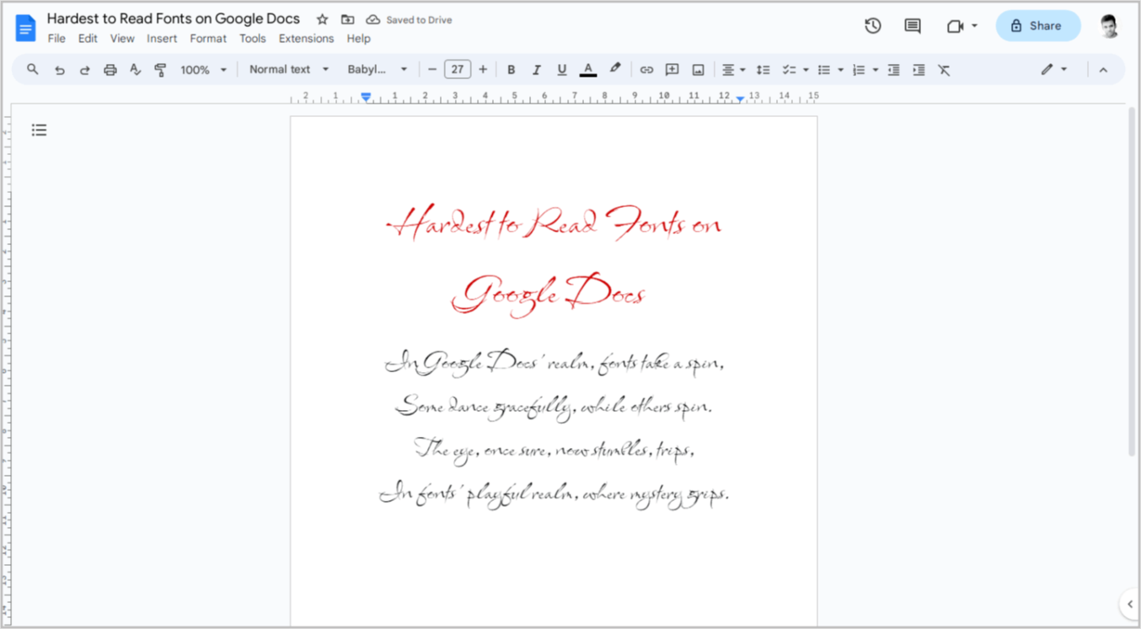This screenshot has width=1141, height=629.
Task: Open version history
Action: tap(872, 26)
